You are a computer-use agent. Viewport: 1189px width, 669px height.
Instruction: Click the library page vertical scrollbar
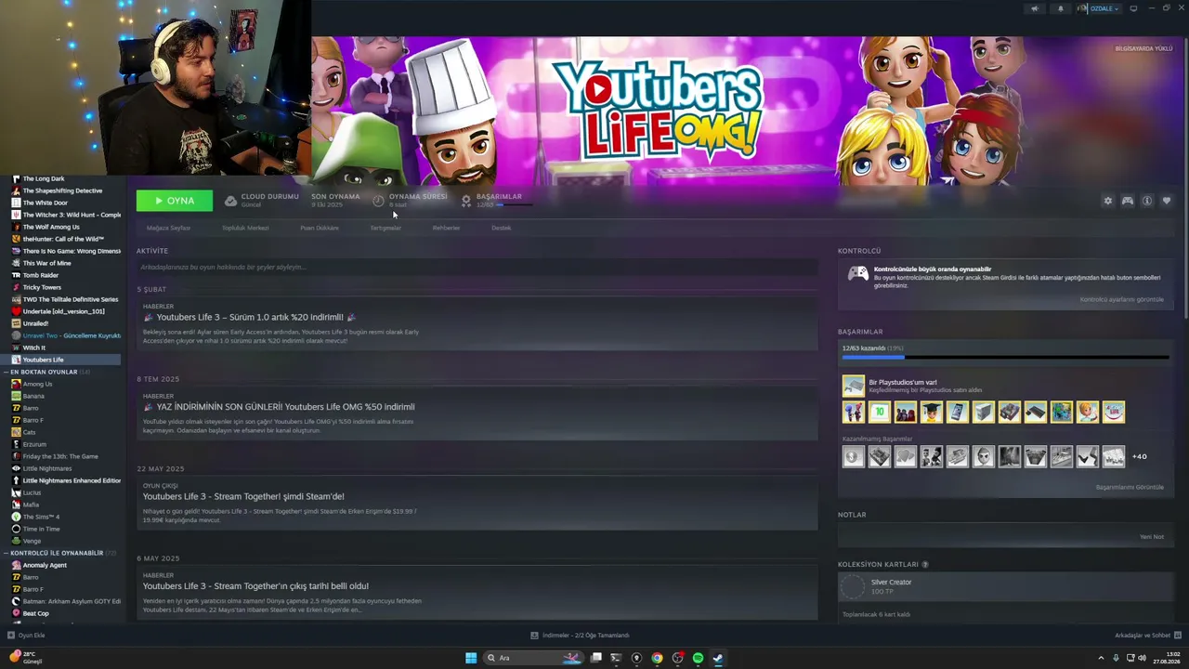point(1185,177)
